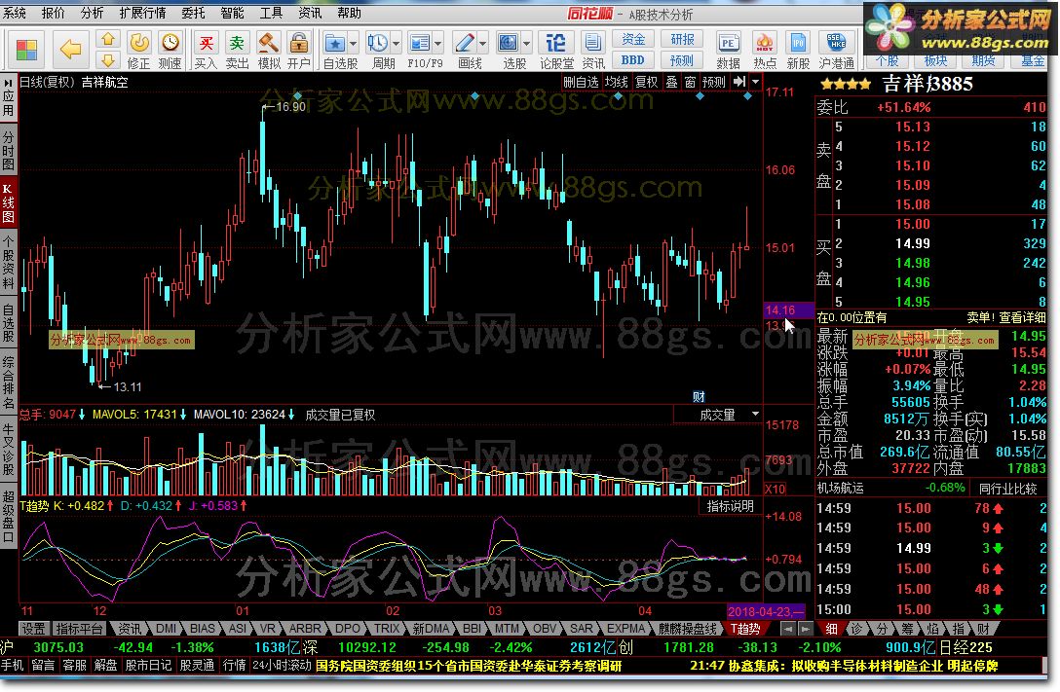Viewport: 1060px width, 692px height.
Task: Click scroll right arrow beside T趋势 tab
Action: (x=805, y=629)
